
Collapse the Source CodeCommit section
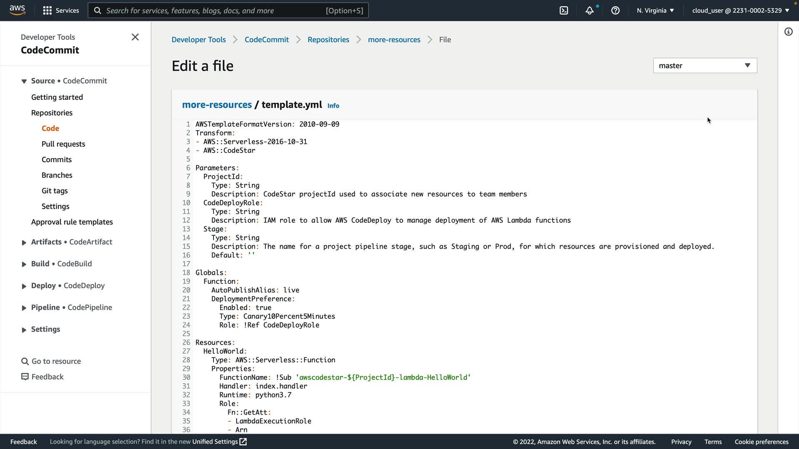[x=24, y=81]
